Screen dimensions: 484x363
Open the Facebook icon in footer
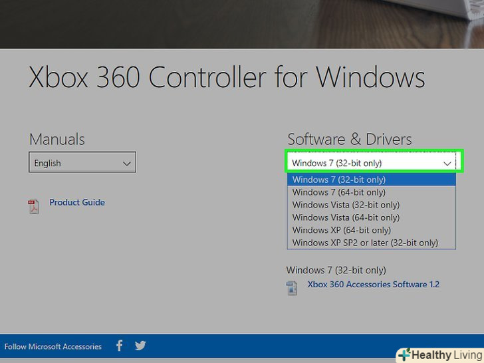pos(120,346)
